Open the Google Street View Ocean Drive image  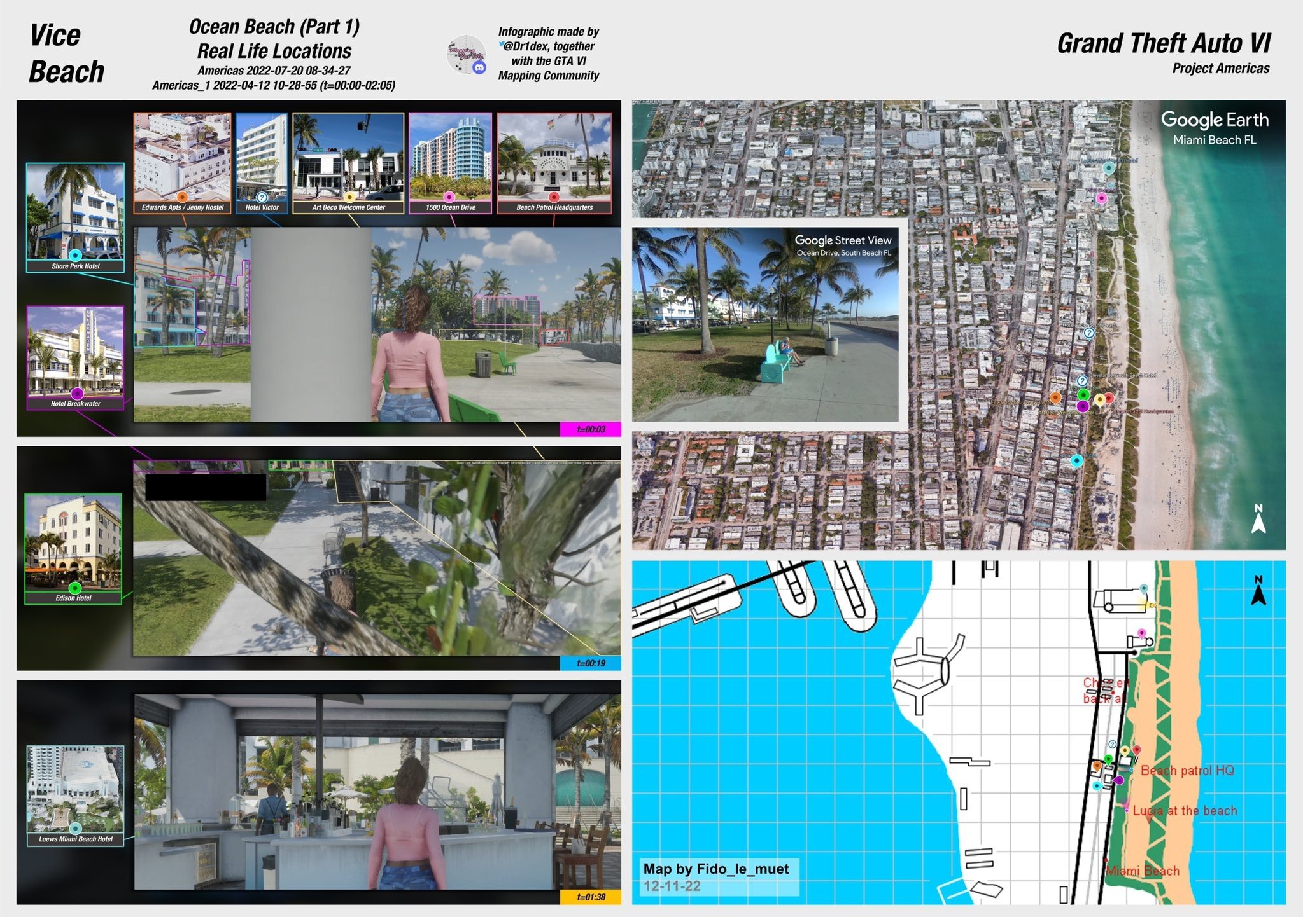click(765, 324)
